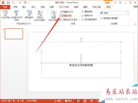Viewport: 138px width, 103px height.
Task: Click inside the title text box
Action: tap(81, 52)
